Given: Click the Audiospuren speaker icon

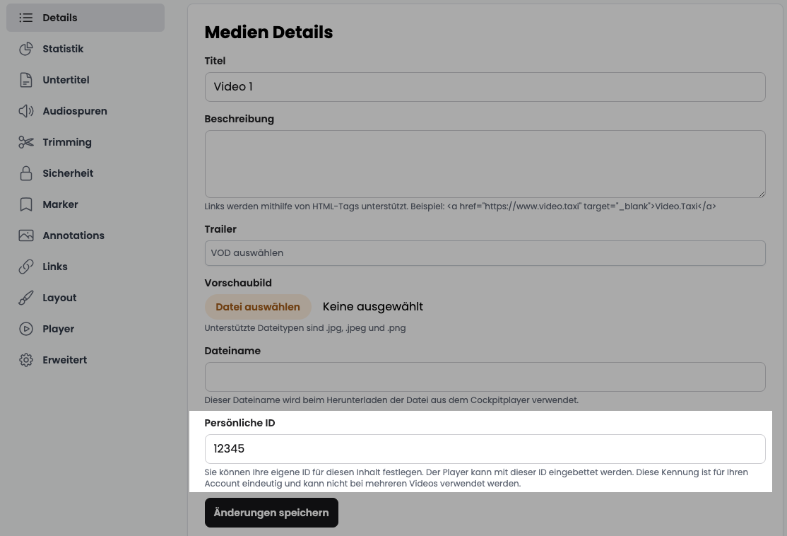Looking at the screenshot, I should [x=26, y=111].
